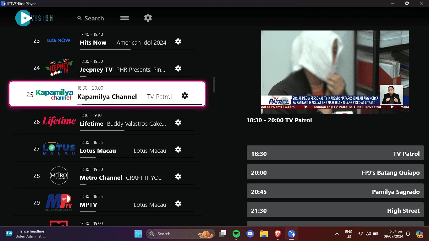Click the 17:40 - 19:40 time label
This screenshot has height=241, width=429.
pyautogui.click(x=91, y=34)
